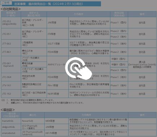The width and height of the screenshot is (157, 137).
Task: Select the JTE-051 development code cell
Action: coord(11,34)
